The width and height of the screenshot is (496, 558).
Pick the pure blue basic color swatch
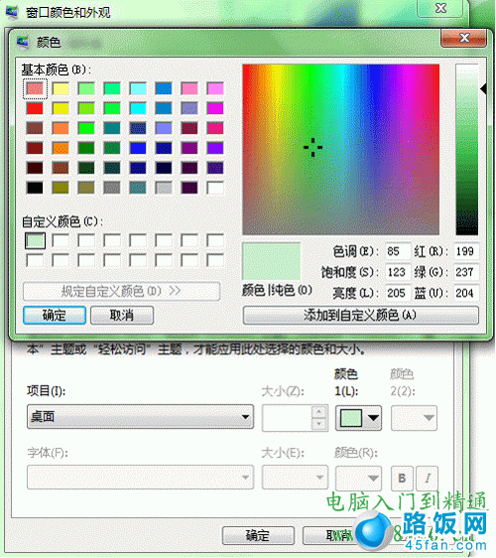[138, 148]
